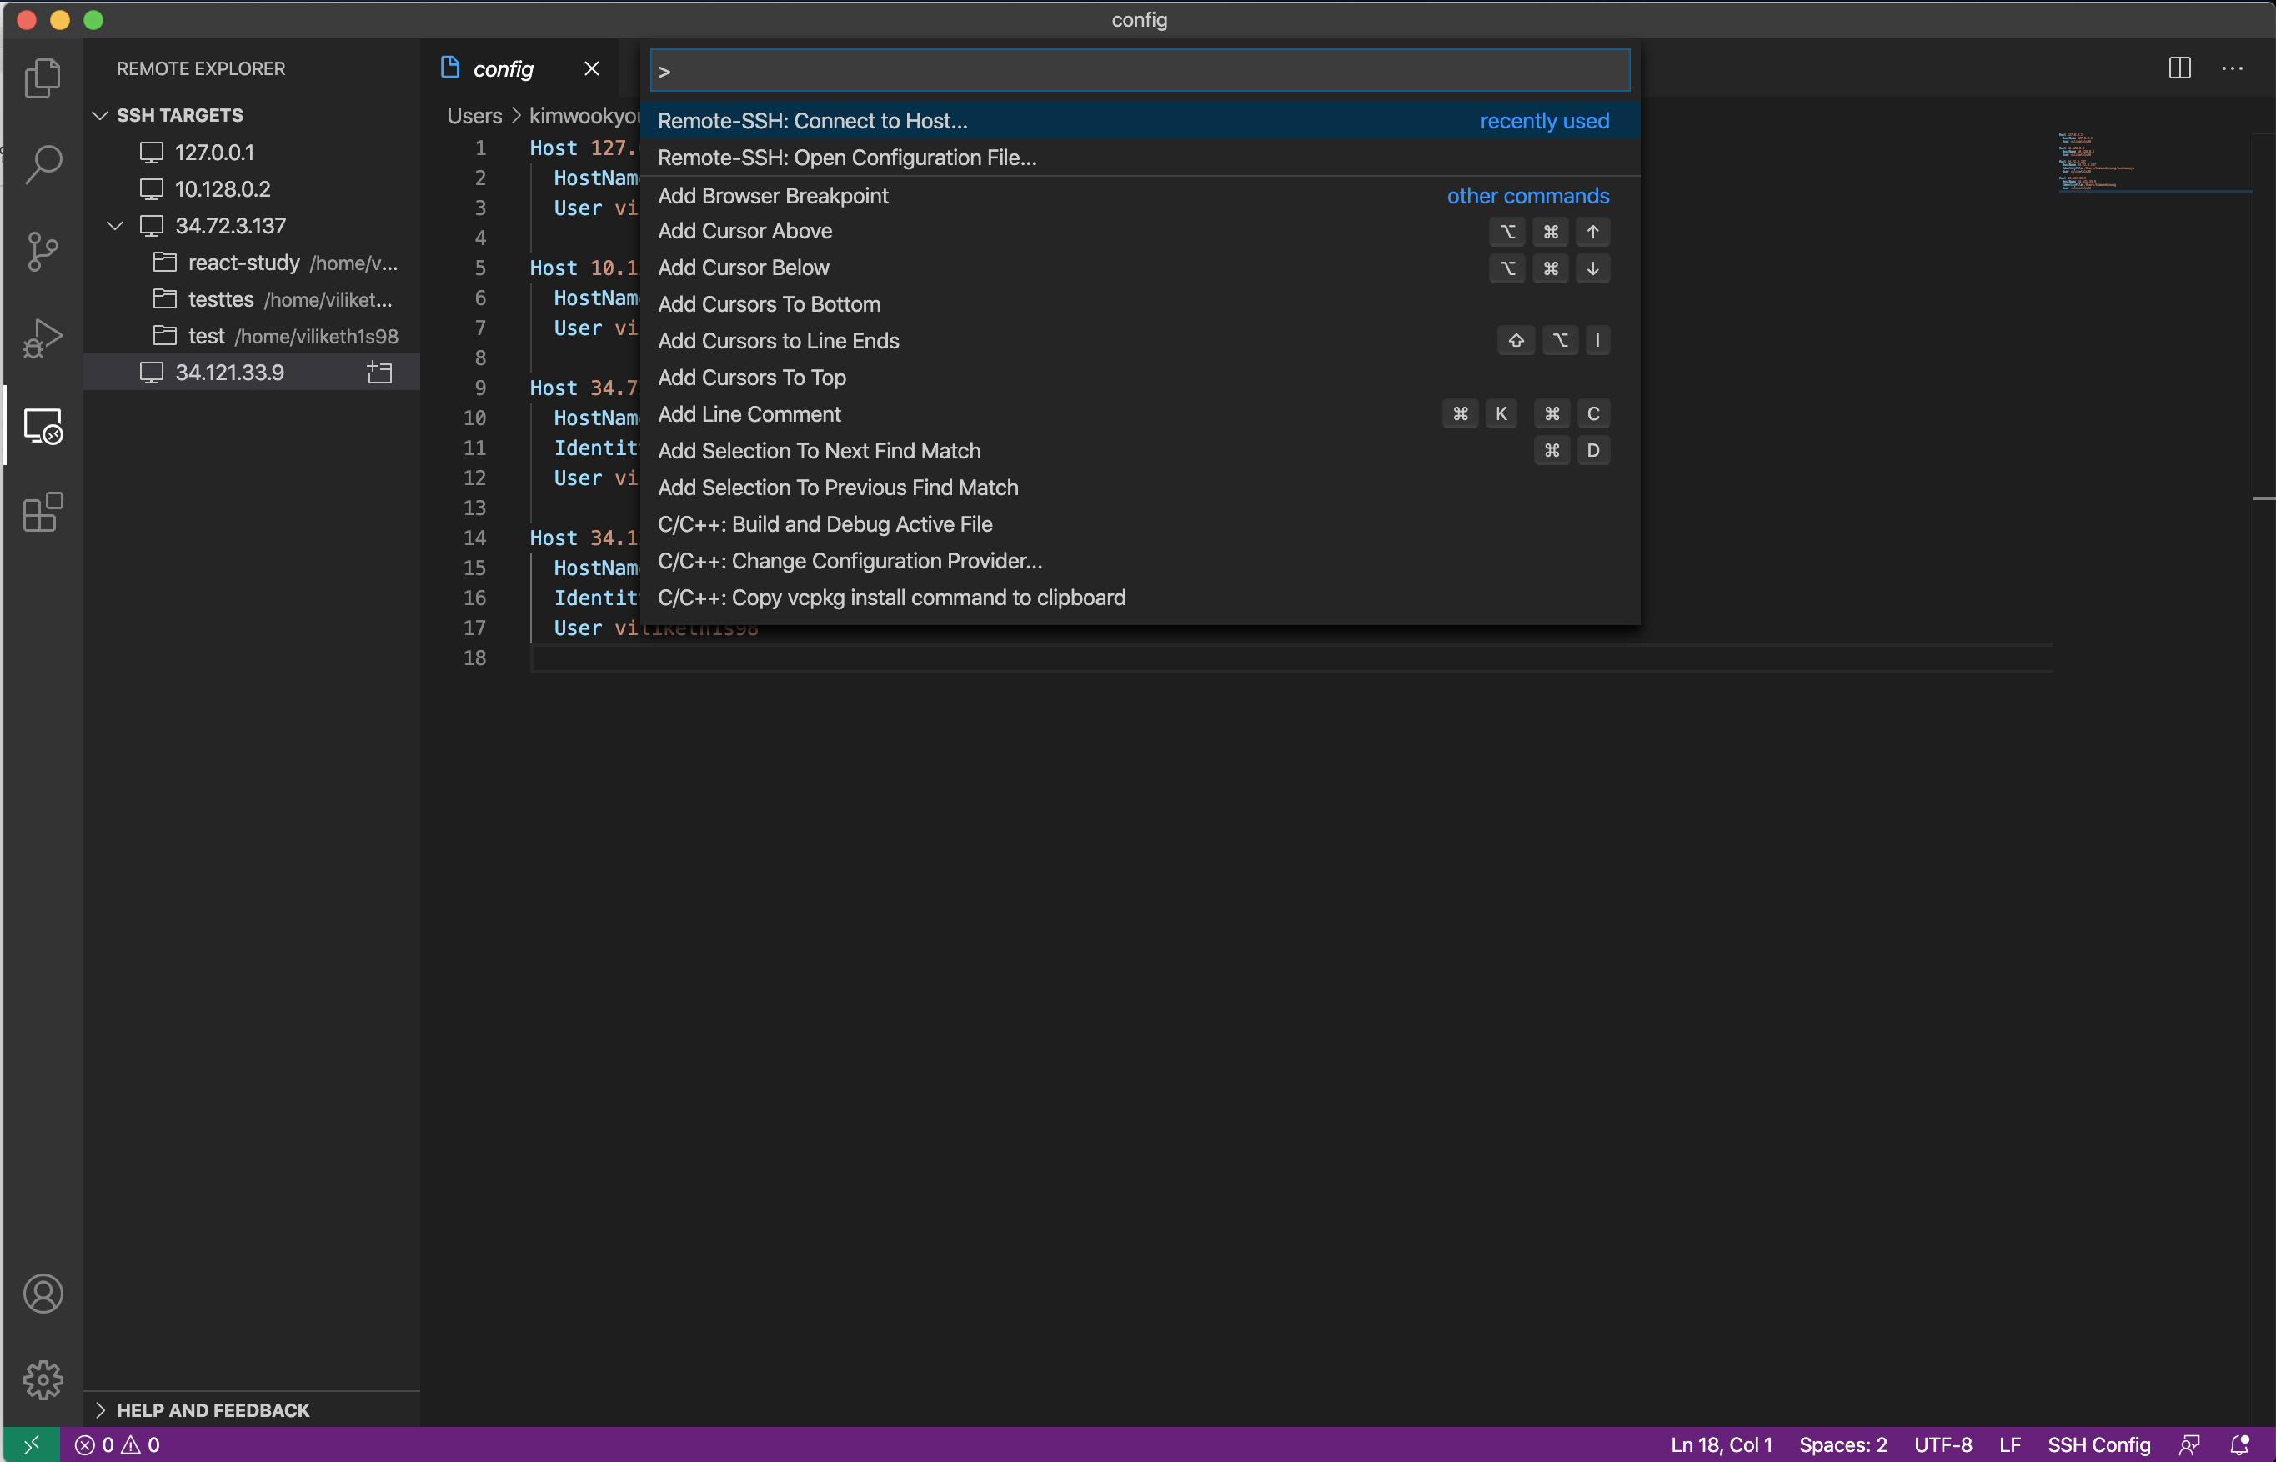The width and height of the screenshot is (2276, 1462).
Task: Close the config editor tab
Action: tap(592, 68)
